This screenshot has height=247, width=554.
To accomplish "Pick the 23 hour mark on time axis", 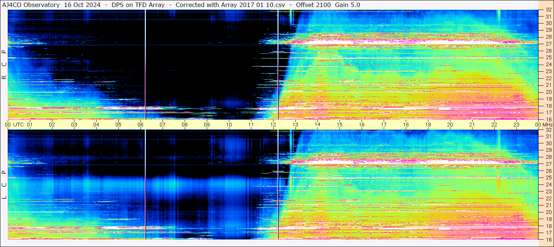I will coord(516,125).
